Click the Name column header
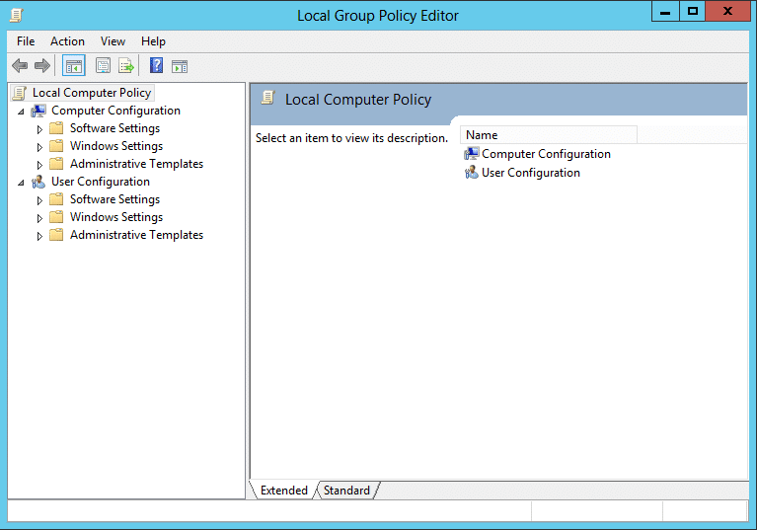 (549, 135)
